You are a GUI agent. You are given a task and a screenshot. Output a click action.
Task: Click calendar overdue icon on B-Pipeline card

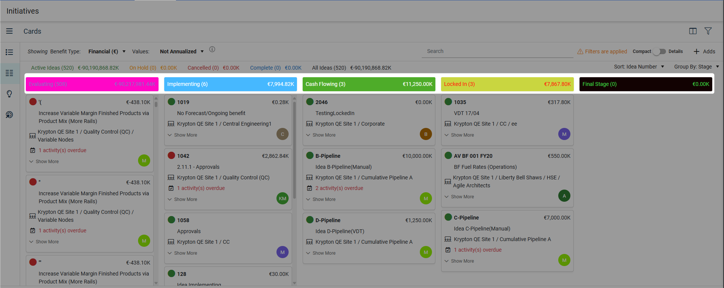point(309,188)
